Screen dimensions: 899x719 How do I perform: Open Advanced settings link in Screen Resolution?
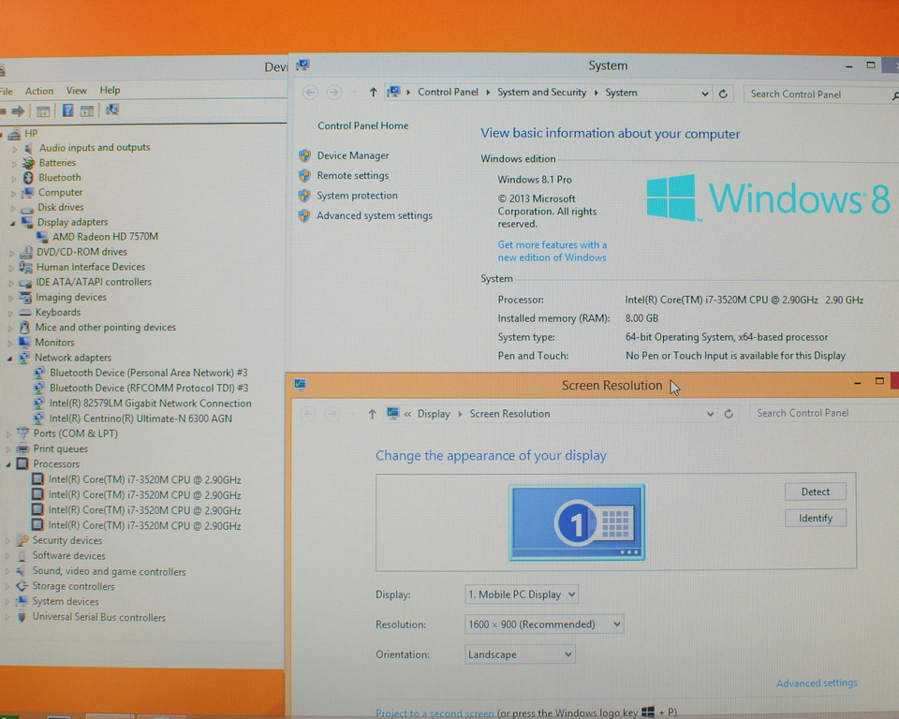pyautogui.click(x=817, y=682)
